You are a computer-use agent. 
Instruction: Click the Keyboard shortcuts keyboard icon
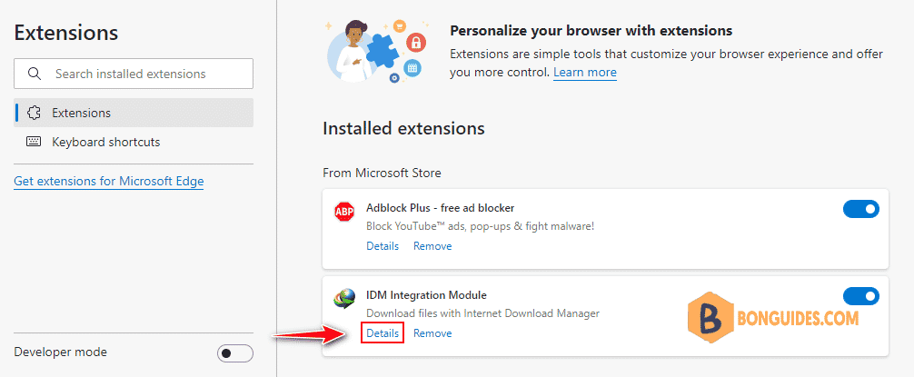(35, 142)
